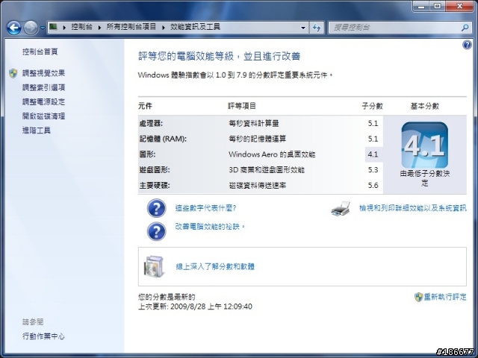The image size is (478, 358).
Task: Select the 控制台 breadcrumb item
Action: [x=81, y=27]
